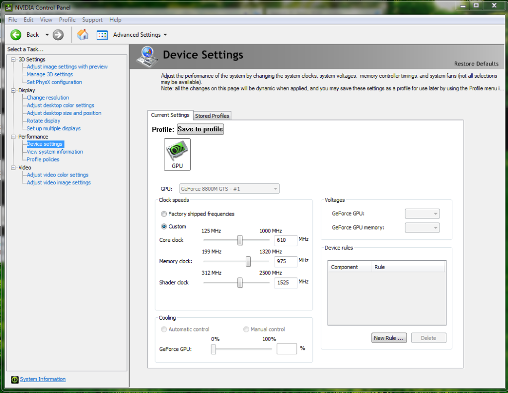Image resolution: width=508 pixels, height=393 pixels.
Task: Click the Save to profile button
Action: 200,129
